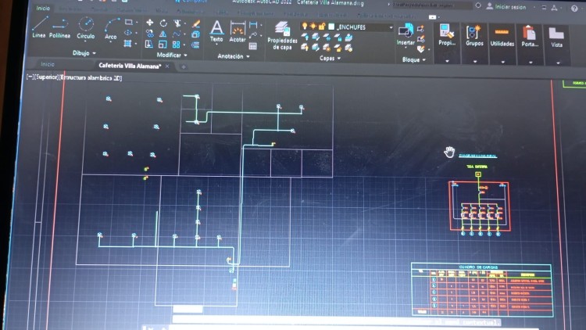The image size is (586, 330).
Task: Activate the Scale tool
Action: pyautogui.click(x=163, y=45)
